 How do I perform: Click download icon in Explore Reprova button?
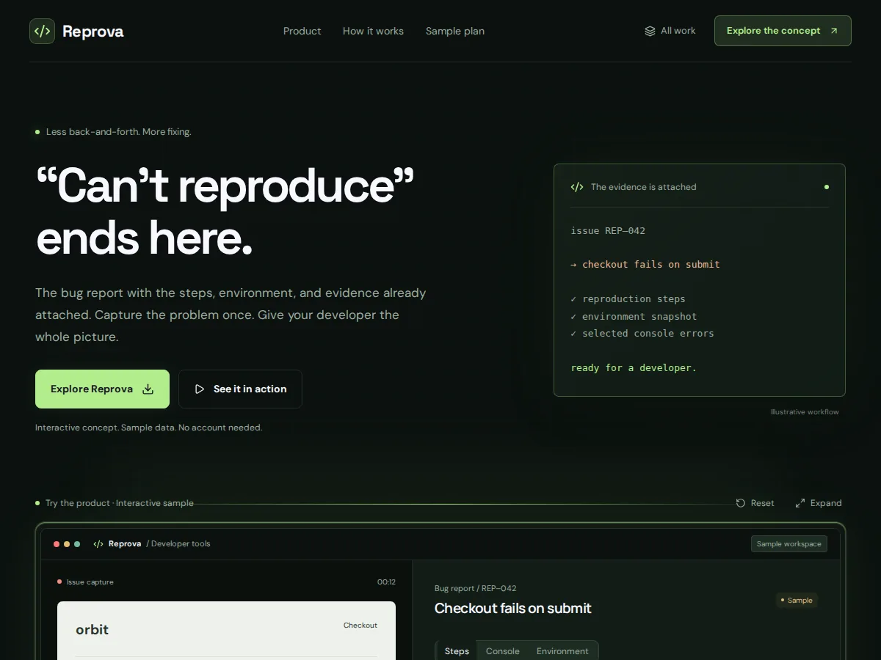pos(148,389)
